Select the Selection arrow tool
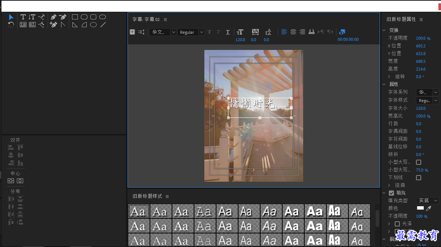The image size is (441, 247). [11, 17]
